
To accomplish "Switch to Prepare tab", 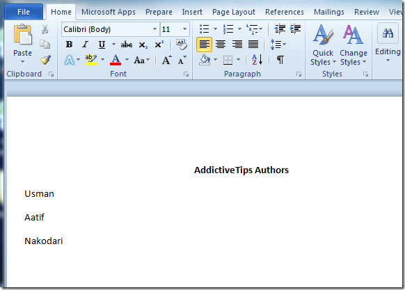I will [159, 12].
